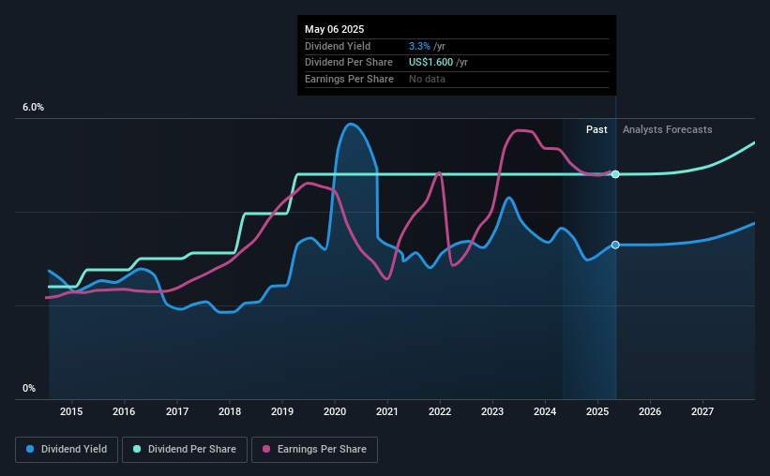
Task: Click the 3.3% dividend yield value
Action: click(419, 46)
